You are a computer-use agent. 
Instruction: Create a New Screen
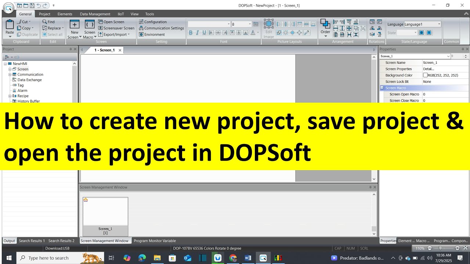coord(75,29)
